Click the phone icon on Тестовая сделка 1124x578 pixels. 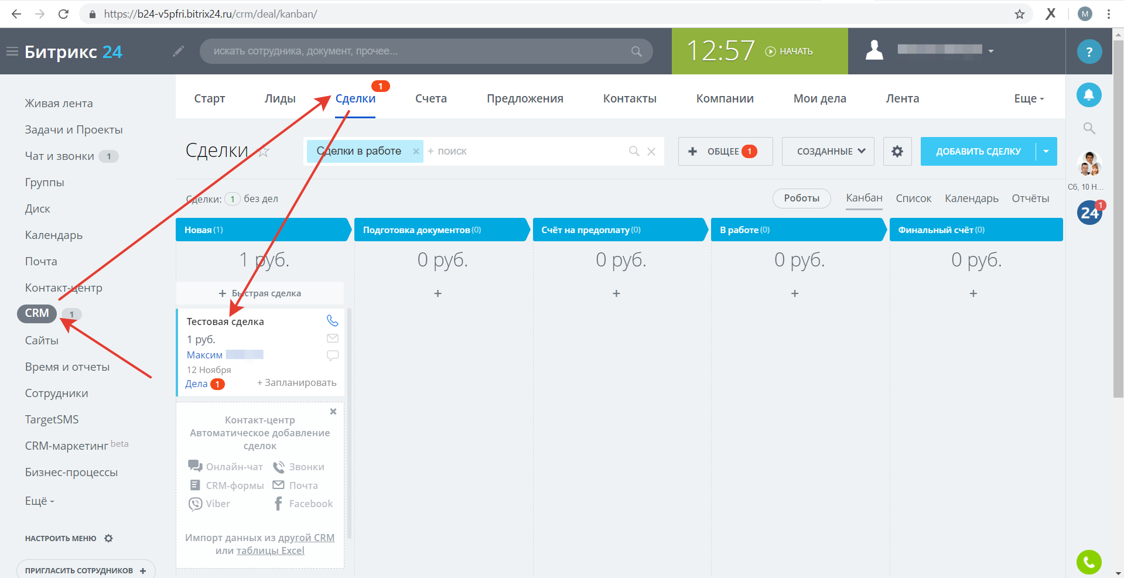pyautogui.click(x=332, y=320)
